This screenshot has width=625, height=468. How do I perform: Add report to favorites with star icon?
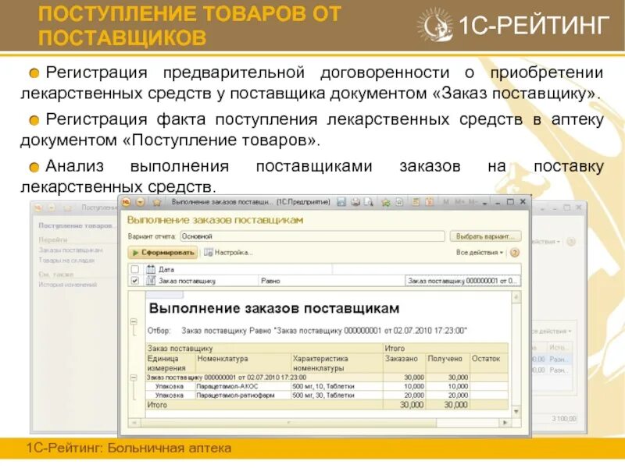point(157,203)
